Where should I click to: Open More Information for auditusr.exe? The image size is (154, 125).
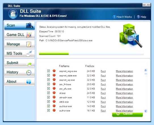click(124, 106)
